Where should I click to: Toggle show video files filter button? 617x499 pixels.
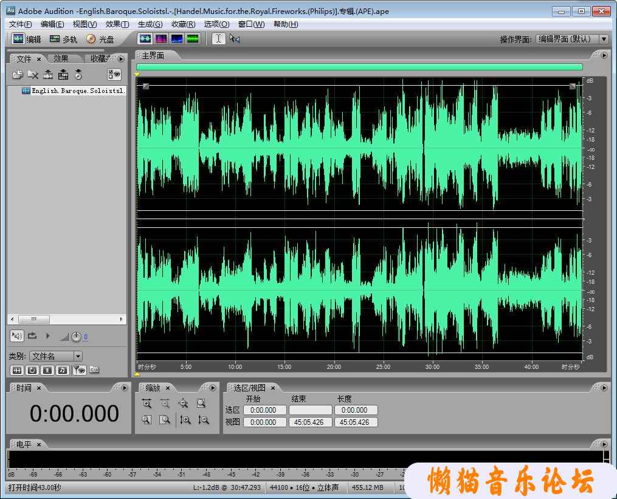coord(47,370)
